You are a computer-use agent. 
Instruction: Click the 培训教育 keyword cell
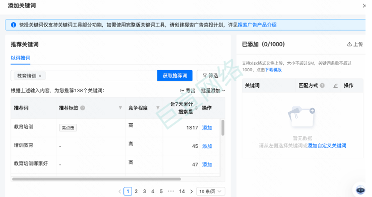[23, 145]
